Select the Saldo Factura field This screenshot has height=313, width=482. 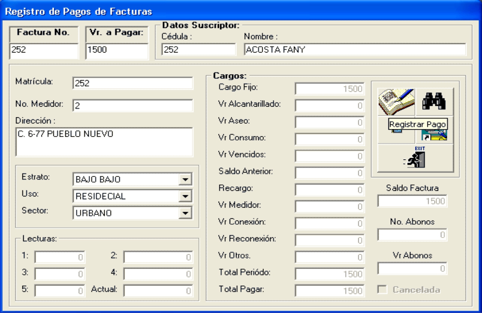412,201
